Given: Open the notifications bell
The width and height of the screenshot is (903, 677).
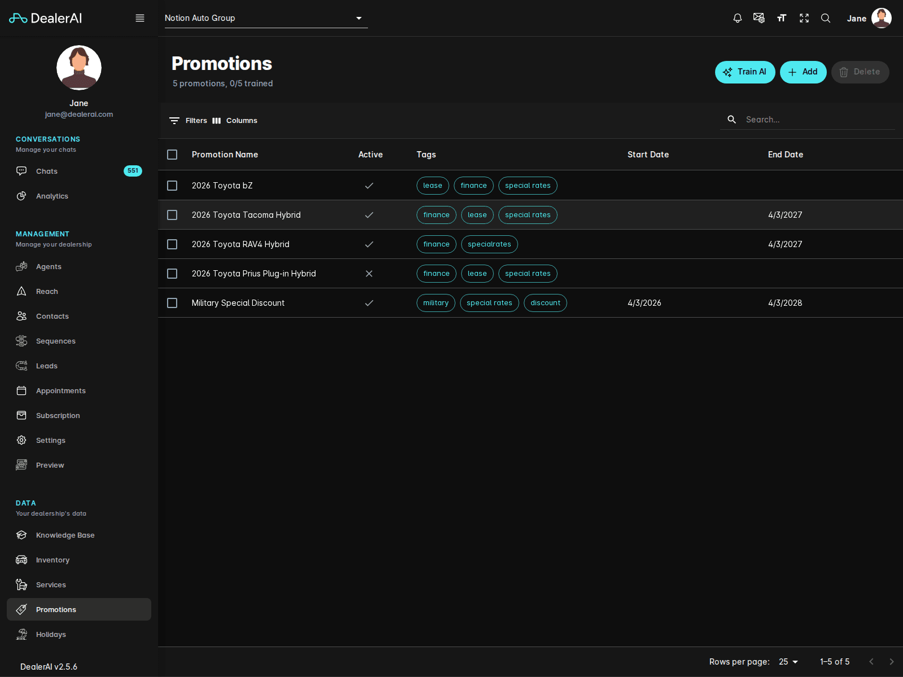Looking at the screenshot, I should point(737,18).
